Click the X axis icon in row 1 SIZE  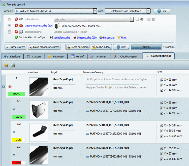pos(161,80)
